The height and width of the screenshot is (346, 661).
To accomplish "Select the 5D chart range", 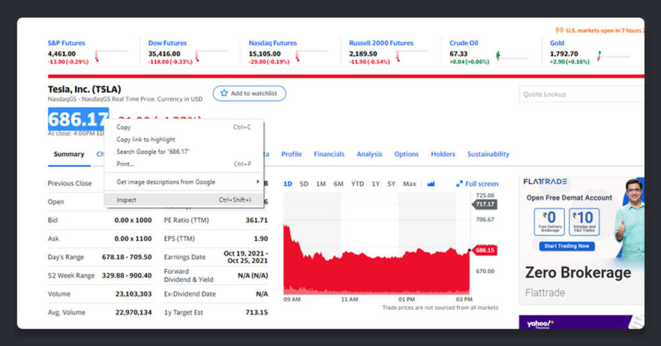I will click(304, 183).
